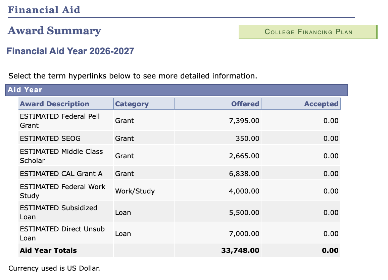Screen dimensions: 388x280
Task: Click the Work/Study category cell
Action: (x=135, y=191)
